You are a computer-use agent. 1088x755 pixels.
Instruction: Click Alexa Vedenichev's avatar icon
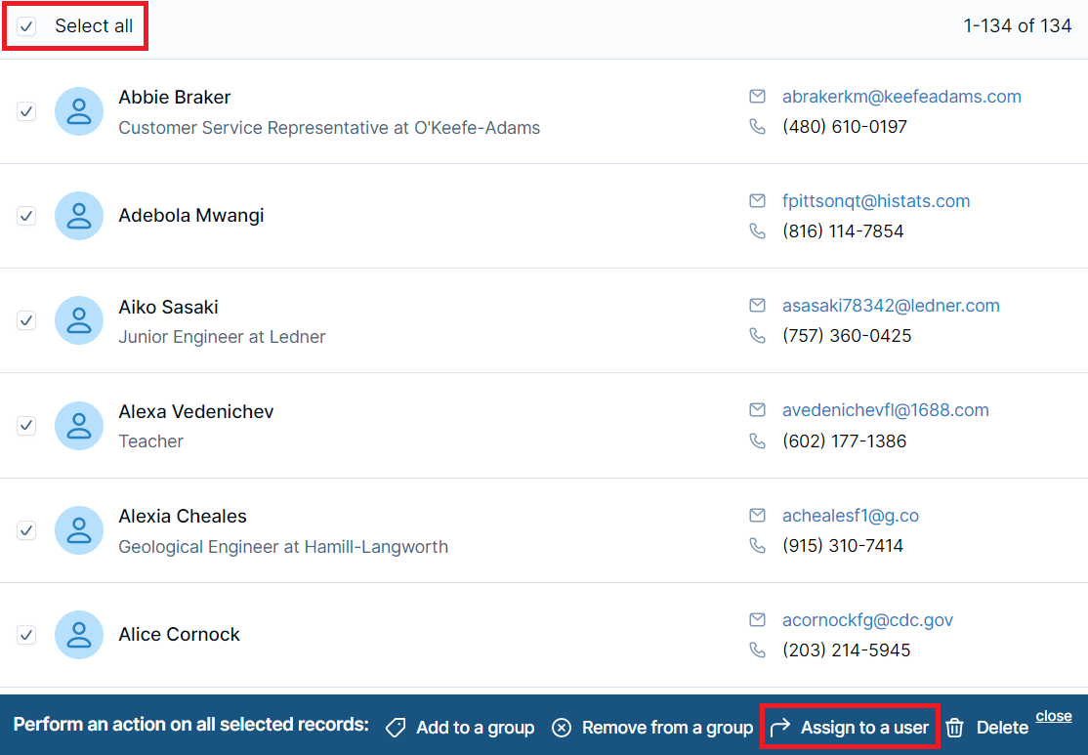pyautogui.click(x=79, y=426)
